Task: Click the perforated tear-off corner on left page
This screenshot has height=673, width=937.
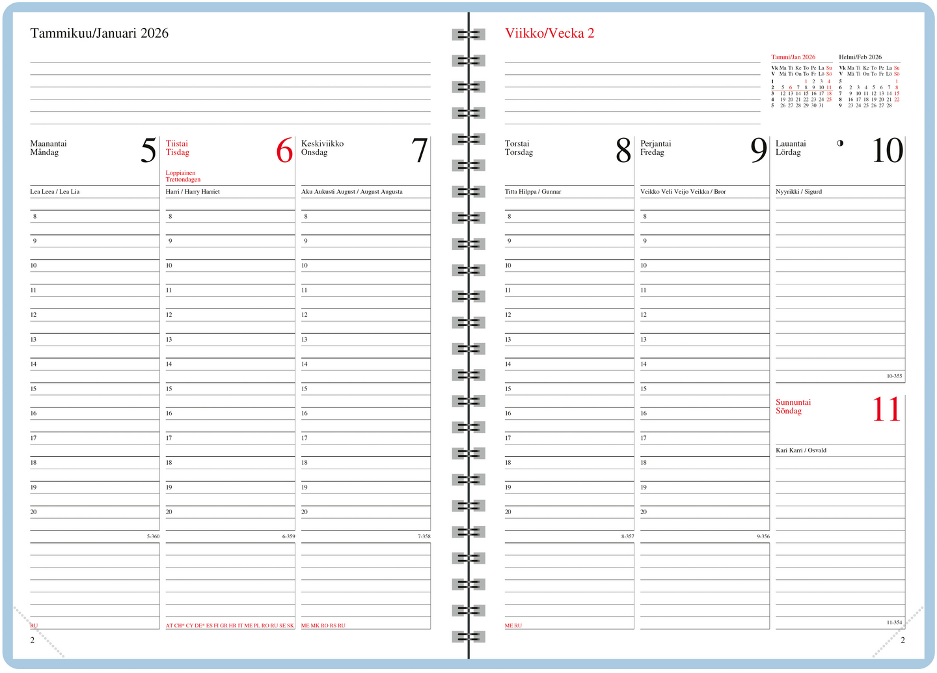Action: point(38,631)
